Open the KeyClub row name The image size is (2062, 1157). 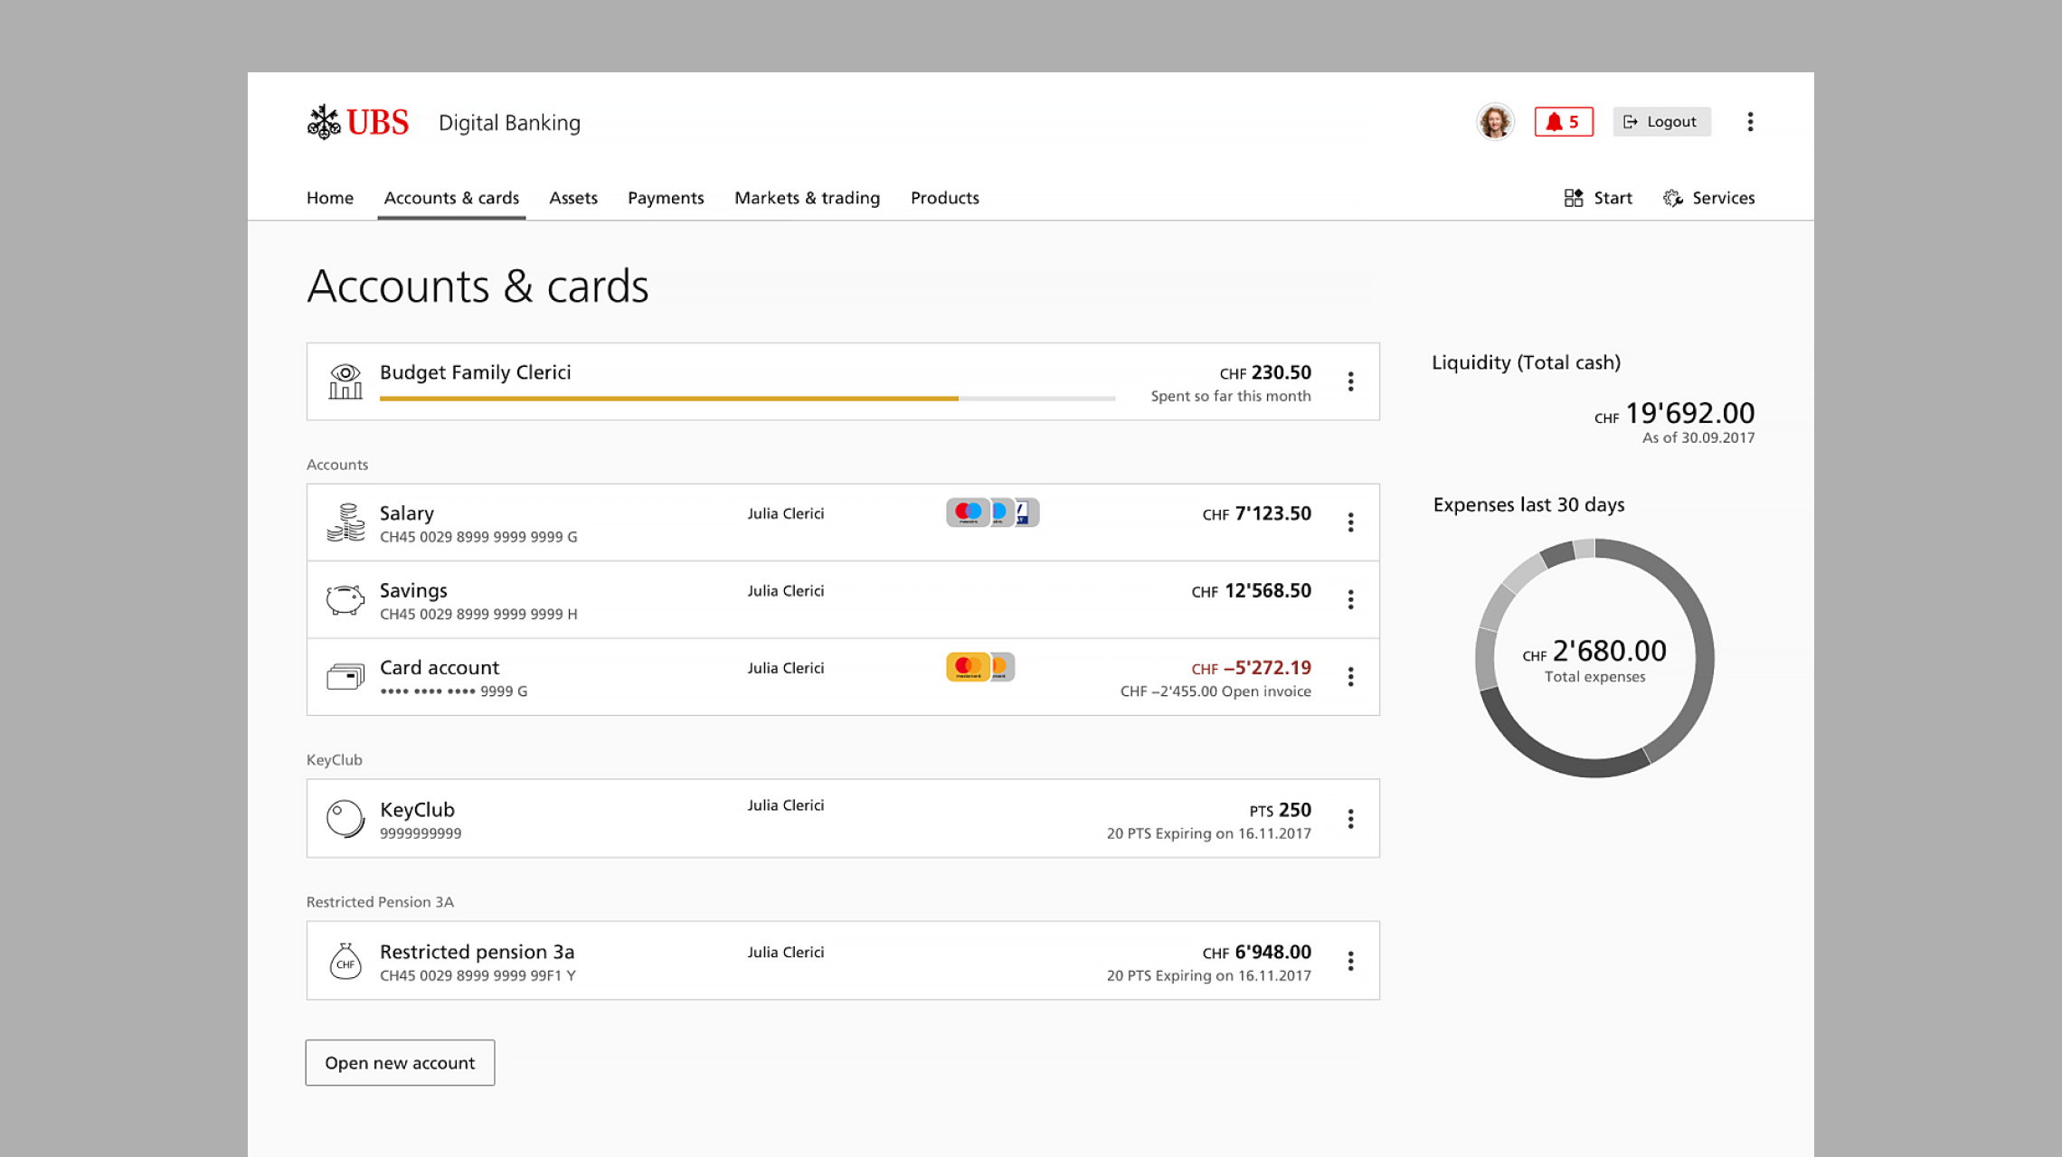tap(417, 810)
